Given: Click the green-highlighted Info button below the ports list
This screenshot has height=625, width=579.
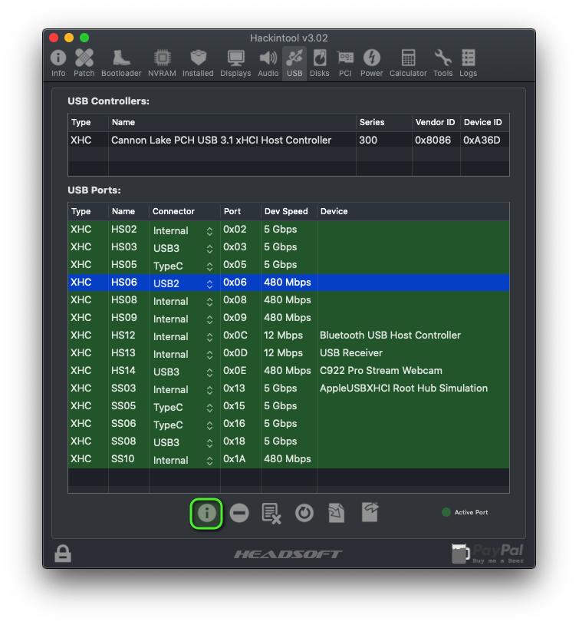Looking at the screenshot, I should 206,513.
